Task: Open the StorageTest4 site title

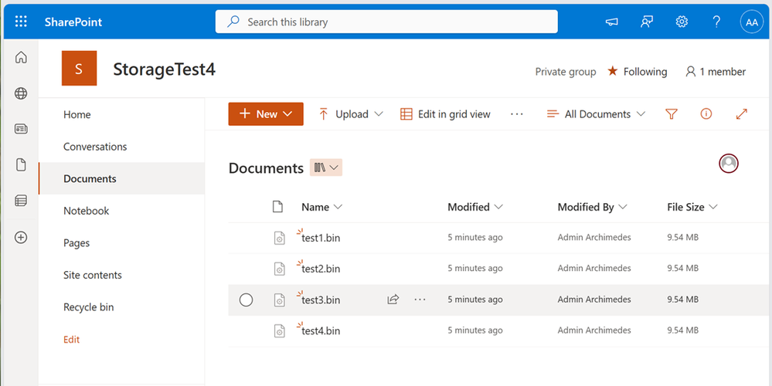Action: 165,69
